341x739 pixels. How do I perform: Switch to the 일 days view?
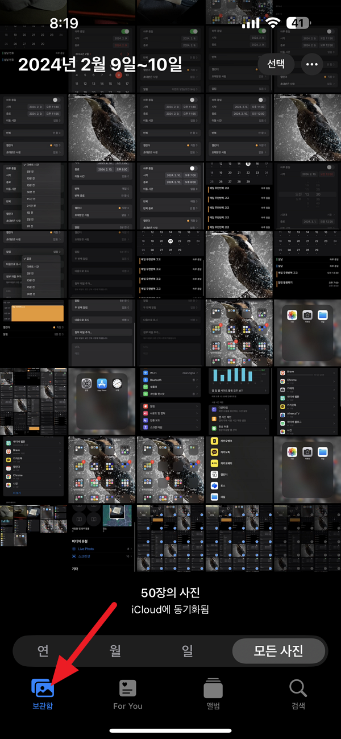coord(187,651)
